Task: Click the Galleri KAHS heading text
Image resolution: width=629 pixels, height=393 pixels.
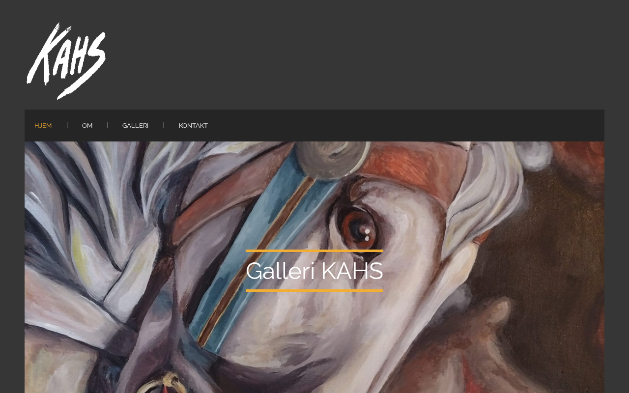Action: [314, 271]
